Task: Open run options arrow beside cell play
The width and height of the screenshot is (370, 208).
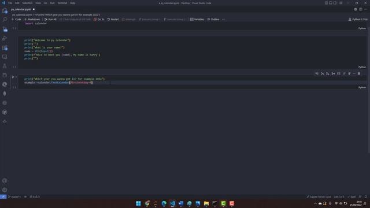Action: 16,77
